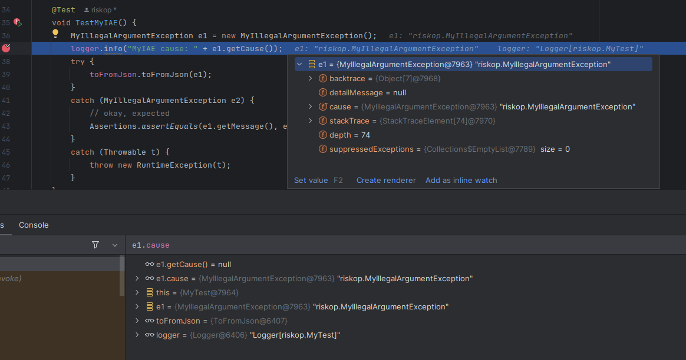Click the e1.cause expression input field
Image resolution: width=686 pixels, height=360 pixels.
(405, 245)
